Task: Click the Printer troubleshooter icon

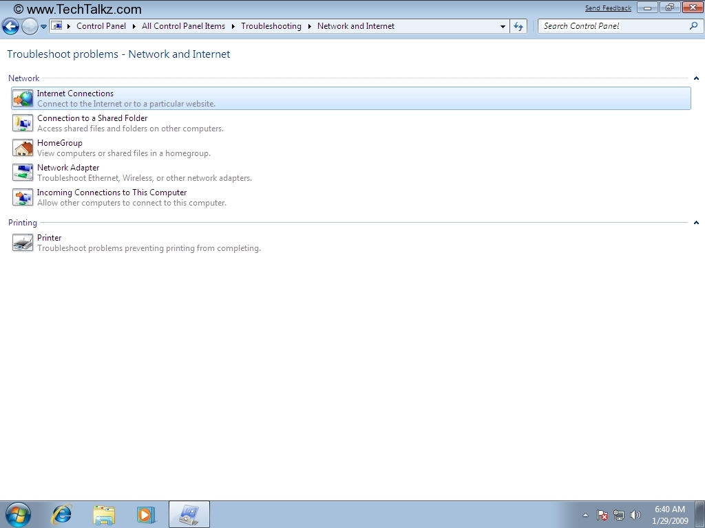Action: pyautogui.click(x=23, y=243)
